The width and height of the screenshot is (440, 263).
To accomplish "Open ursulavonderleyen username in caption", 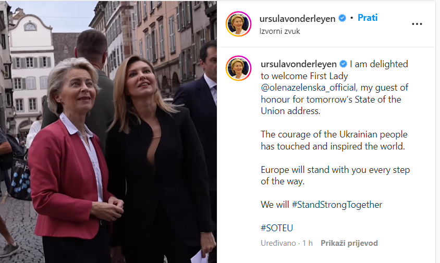I will pyautogui.click(x=299, y=64).
